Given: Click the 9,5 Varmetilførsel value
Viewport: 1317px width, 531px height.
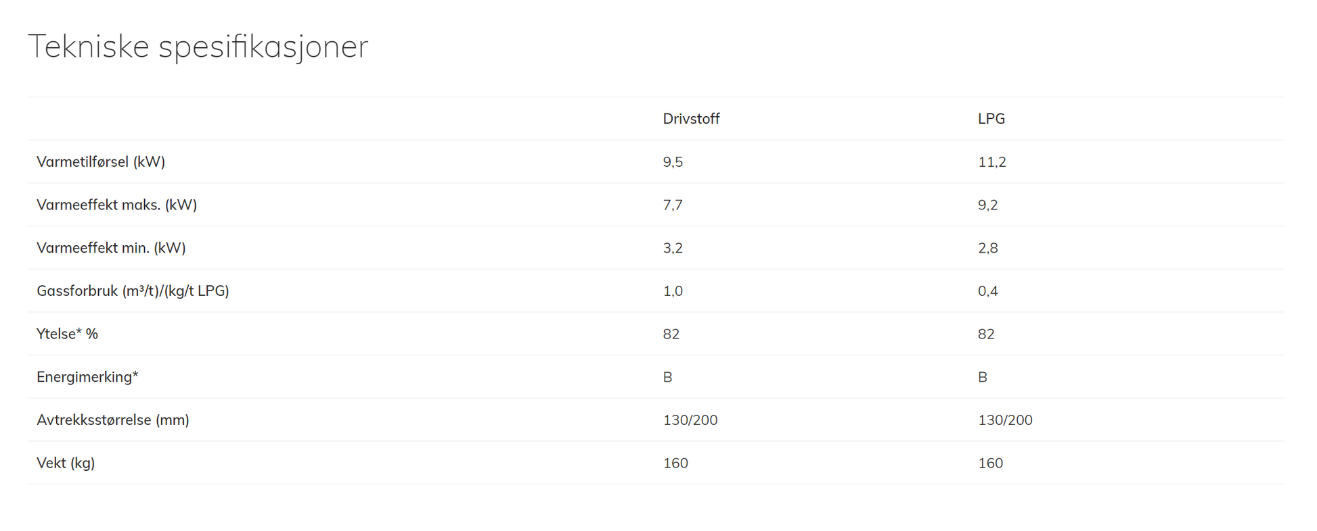Looking at the screenshot, I should [673, 162].
